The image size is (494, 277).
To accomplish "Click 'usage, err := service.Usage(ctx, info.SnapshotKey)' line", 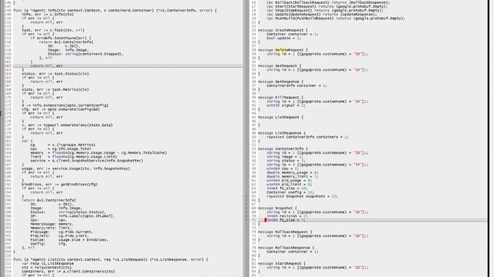I will pyautogui.click(x=76, y=169).
